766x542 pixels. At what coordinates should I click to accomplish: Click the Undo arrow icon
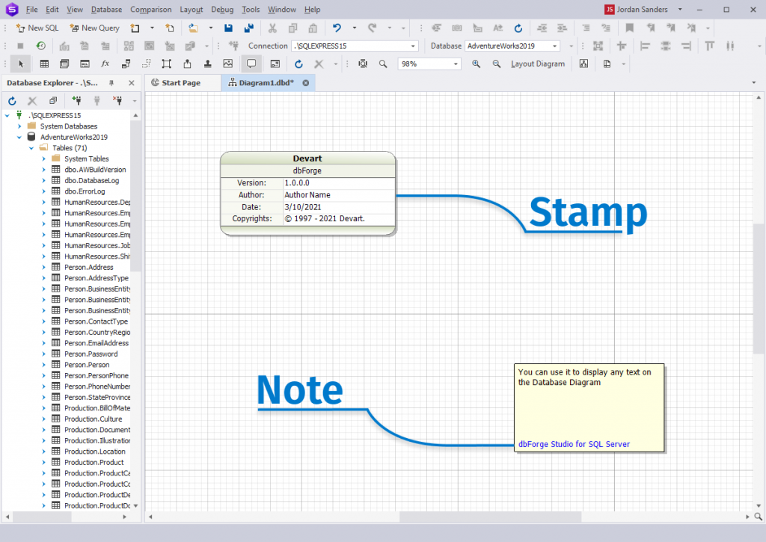337,28
